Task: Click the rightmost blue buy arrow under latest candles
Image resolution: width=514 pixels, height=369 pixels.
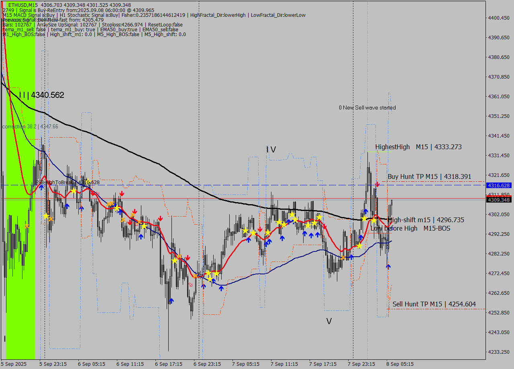Action: 388,266
